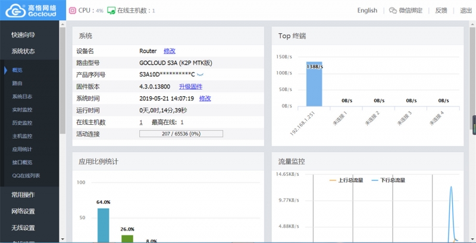Click 升级固件 upgrade firmware link

pyautogui.click(x=190, y=87)
